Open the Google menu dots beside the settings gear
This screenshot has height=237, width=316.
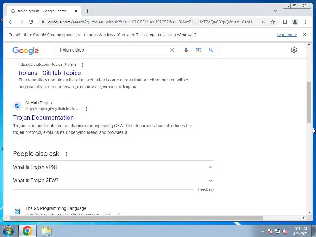(306, 50)
